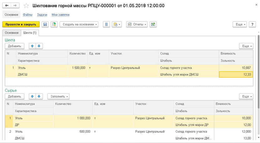Move Сырье row down with arrow

coord(39,96)
